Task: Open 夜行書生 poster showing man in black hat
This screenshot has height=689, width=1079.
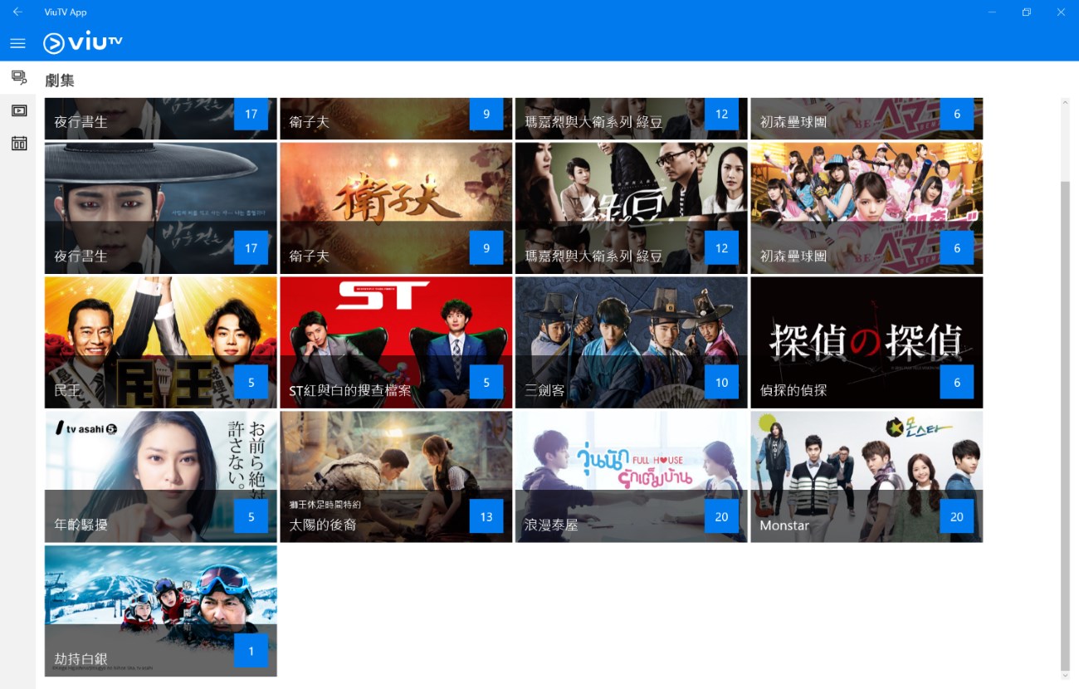Action: pos(161,208)
